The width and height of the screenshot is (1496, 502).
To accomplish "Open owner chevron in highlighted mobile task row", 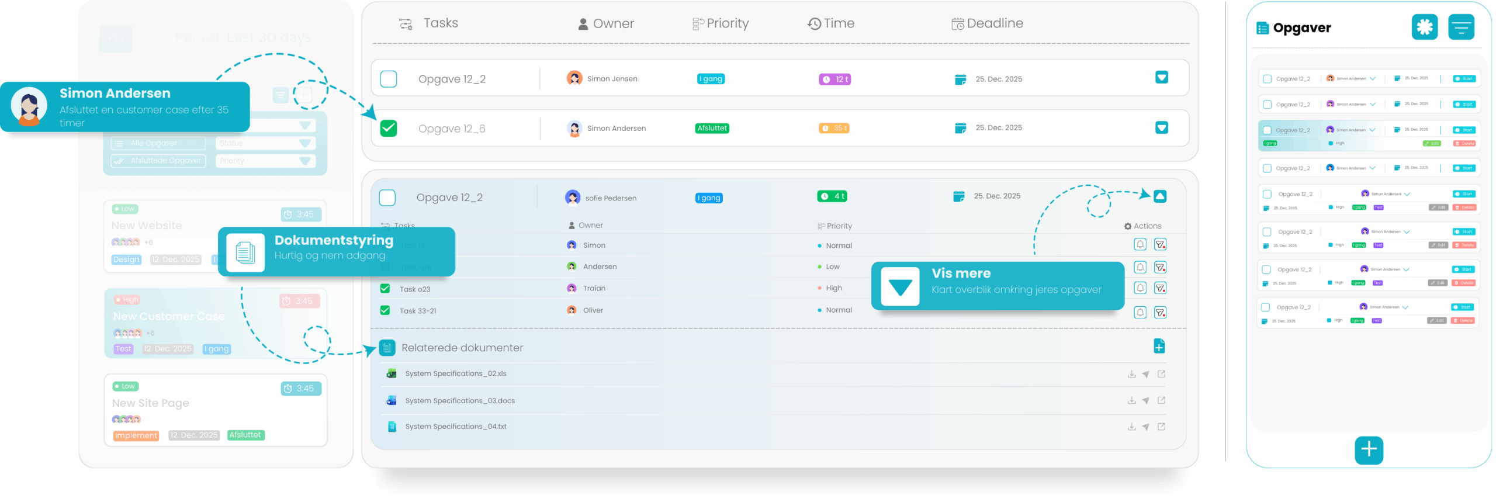I will pos(1372,130).
